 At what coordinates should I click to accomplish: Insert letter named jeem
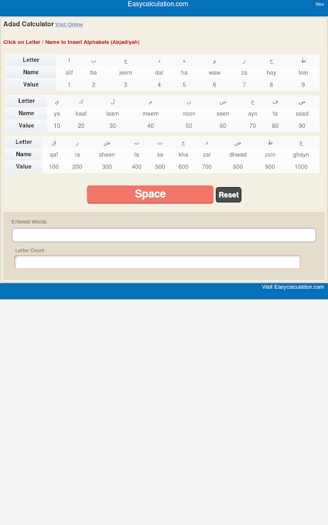(x=125, y=73)
